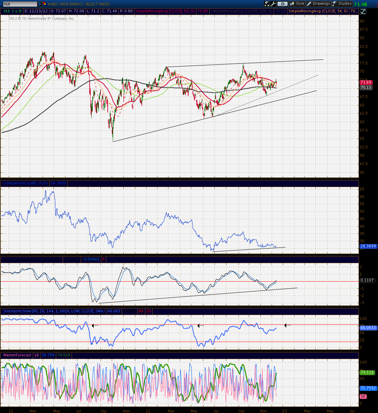Click the XLE symbol input field
Screen dimensions: 378x413
(20, 4)
